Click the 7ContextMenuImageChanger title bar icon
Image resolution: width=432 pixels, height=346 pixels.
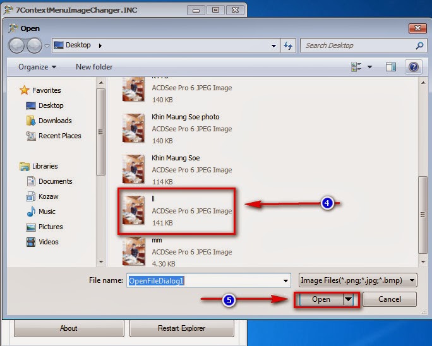click(x=8, y=9)
